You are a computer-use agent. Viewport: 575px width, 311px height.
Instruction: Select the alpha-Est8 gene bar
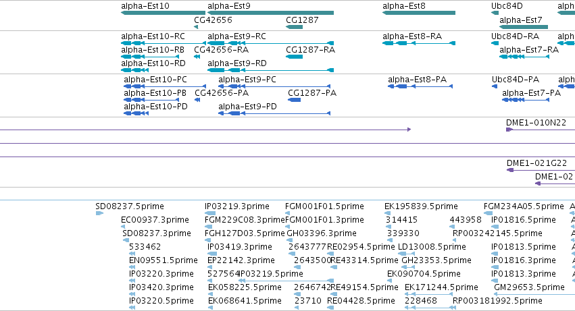click(419, 13)
